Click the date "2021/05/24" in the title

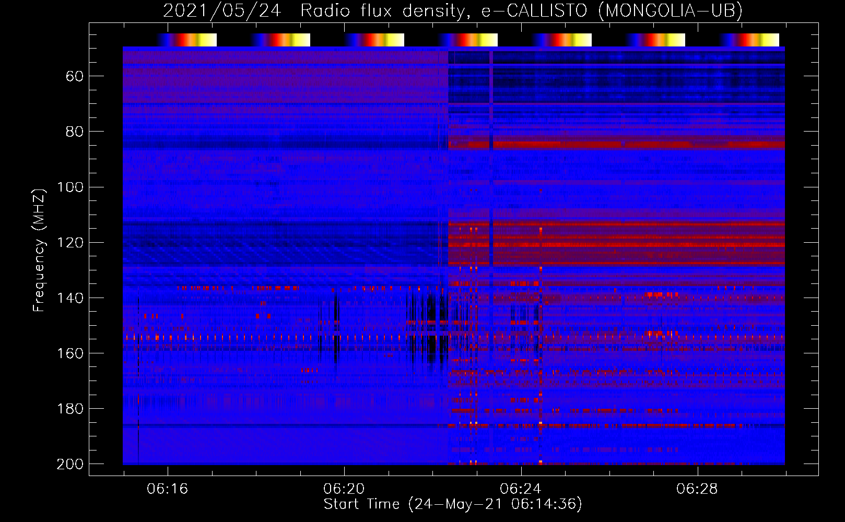coord(222,11)
